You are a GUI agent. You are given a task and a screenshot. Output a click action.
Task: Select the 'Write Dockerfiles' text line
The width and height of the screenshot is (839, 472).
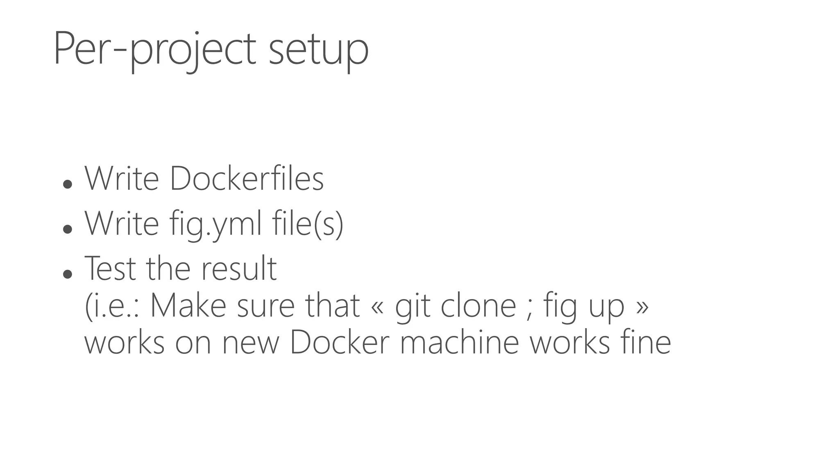tap(204, 178)
